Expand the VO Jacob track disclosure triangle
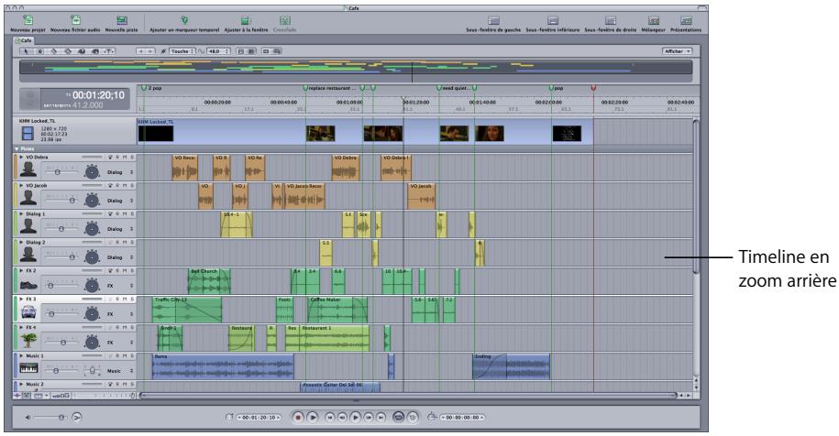 point(21,185)
